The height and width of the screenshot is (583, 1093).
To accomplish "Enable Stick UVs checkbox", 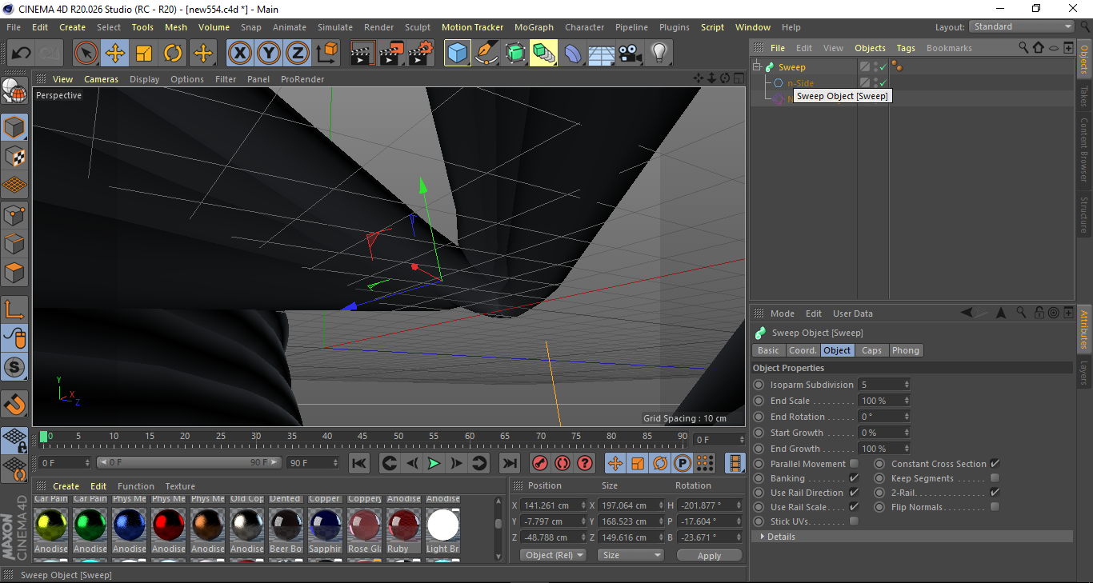I will coord(854,521).
